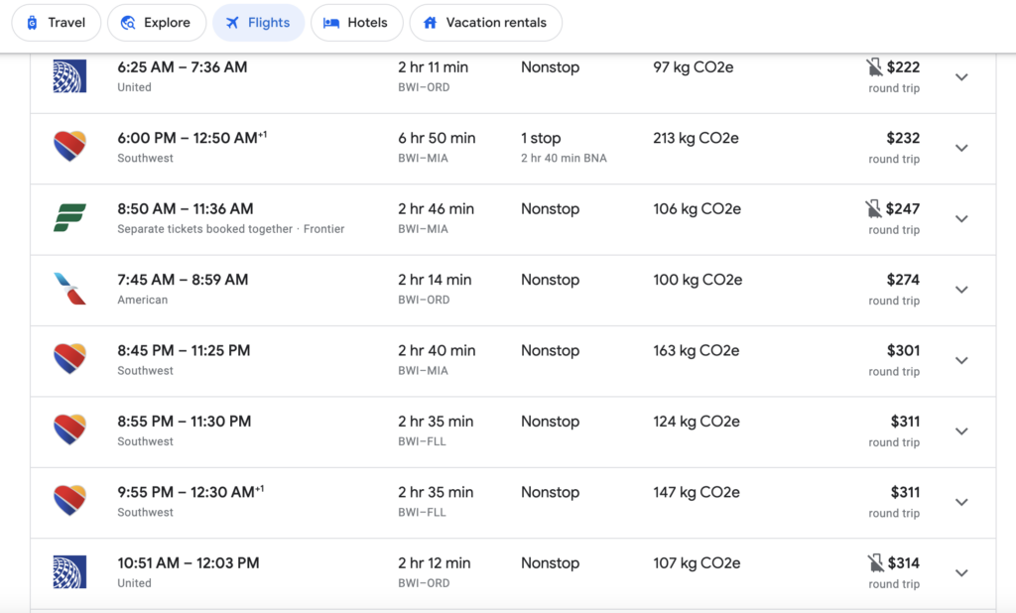Screen dimensions: 1016x613
Task: Click the Frontier airline logo
Action: (69, 218)
